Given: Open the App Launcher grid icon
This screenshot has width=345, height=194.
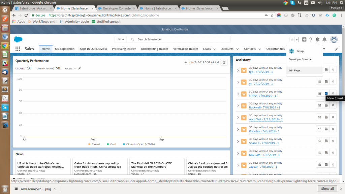Looking at the screenshot, I should click(18, 49).
